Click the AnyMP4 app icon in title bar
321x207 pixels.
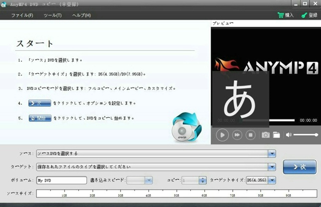click(x=3, y=4)
